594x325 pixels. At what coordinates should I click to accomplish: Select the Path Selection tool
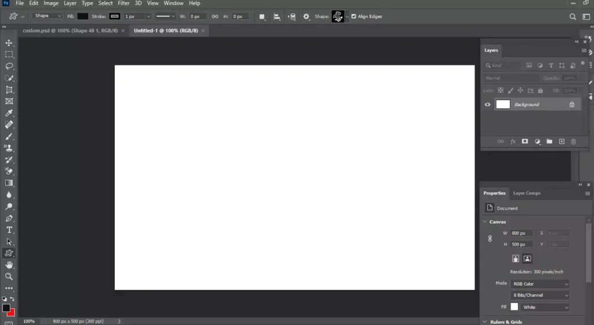(x=9, y=242)
